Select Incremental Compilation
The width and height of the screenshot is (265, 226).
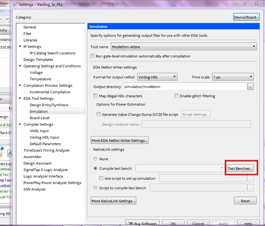[x=50, y=92]
